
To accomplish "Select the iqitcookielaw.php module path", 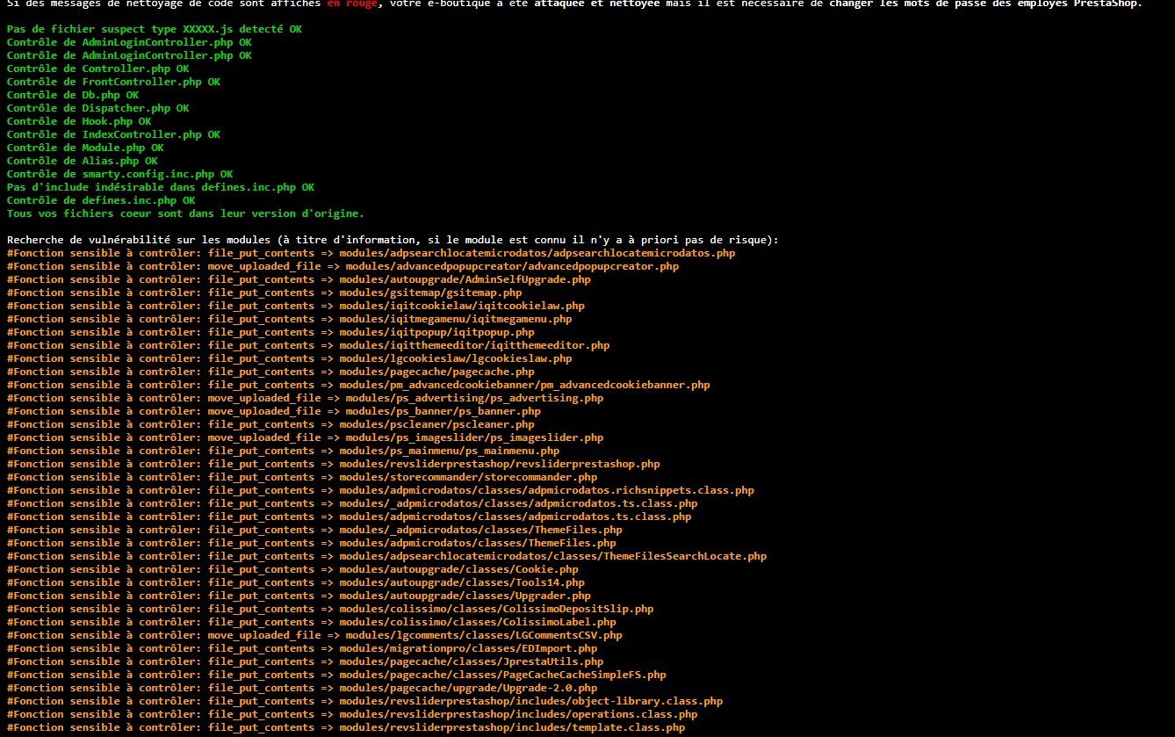I will 462,306.
